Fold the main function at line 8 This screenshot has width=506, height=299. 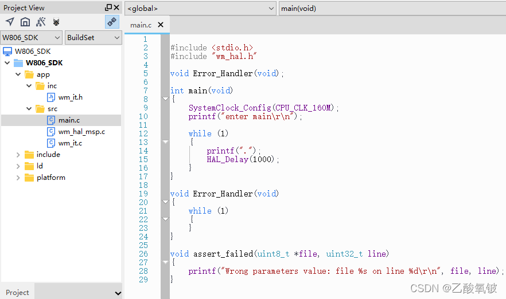[166, 99]
